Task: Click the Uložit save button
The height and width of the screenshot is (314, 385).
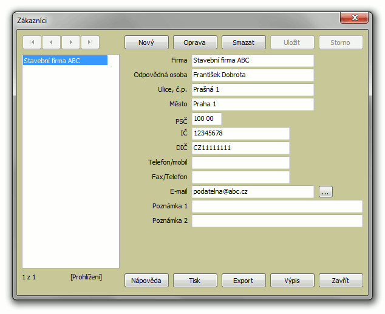Action: pyautogui.click(x=292, y=43)
